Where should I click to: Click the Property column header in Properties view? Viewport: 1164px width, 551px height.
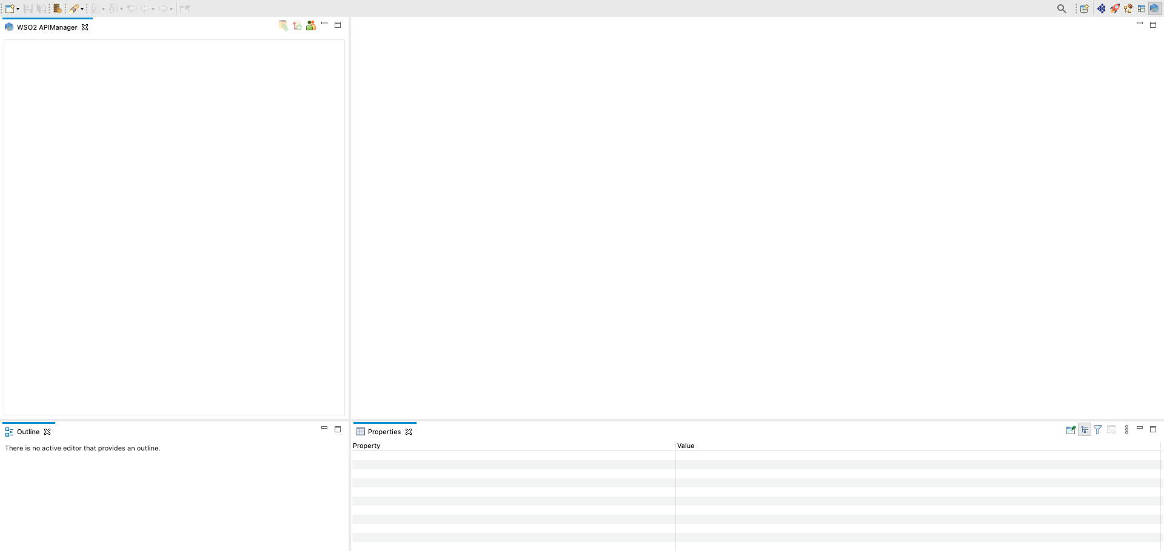[x=366, y=446]
